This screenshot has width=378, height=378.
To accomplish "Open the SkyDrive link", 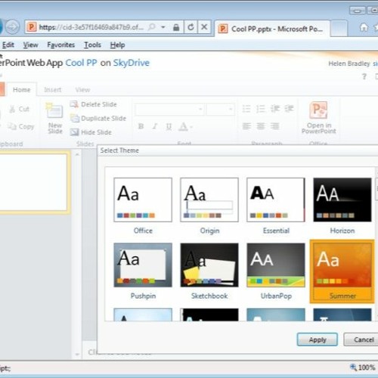I will pyautogui.click(x=131, y=63).
